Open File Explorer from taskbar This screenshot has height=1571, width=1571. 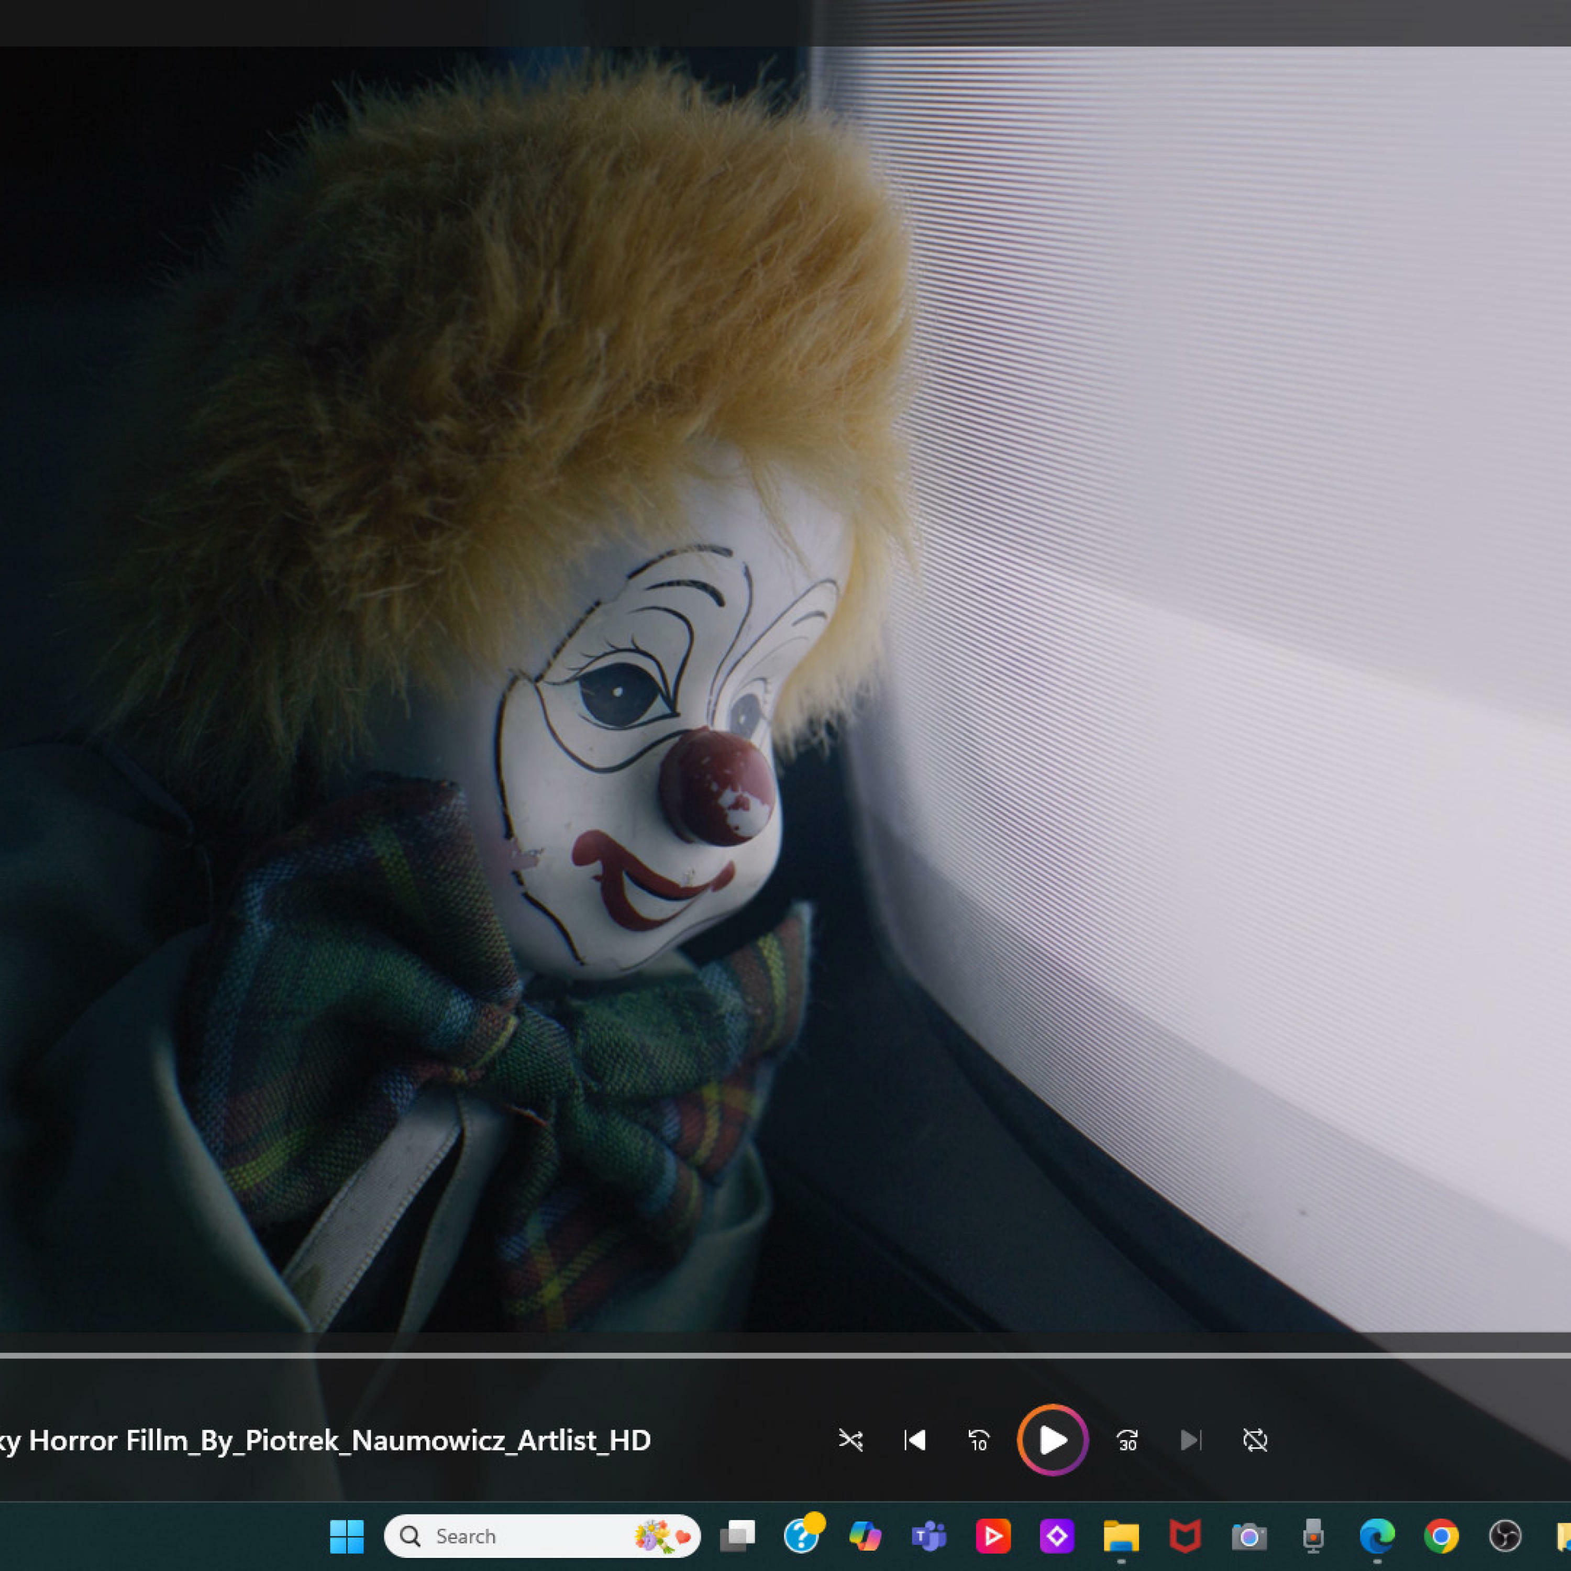tap(1121, 1536)
